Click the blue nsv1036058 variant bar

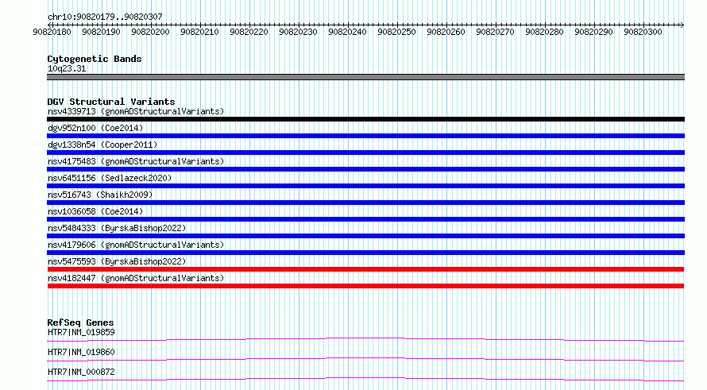pyautogui.click(x=365, y=219)
